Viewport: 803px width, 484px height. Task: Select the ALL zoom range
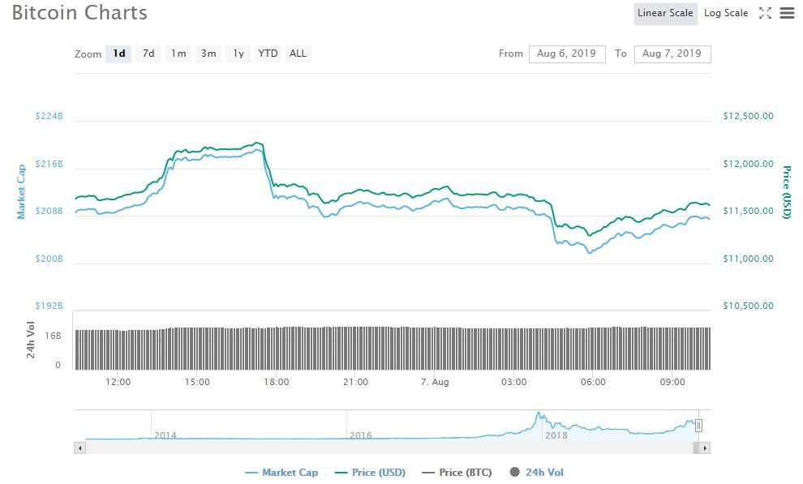298,54
